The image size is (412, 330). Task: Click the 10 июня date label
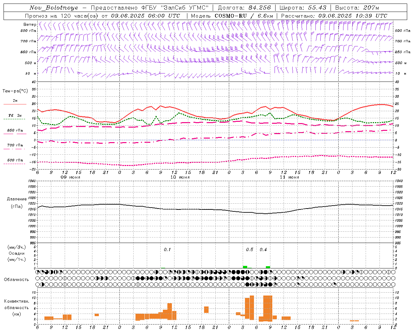(x=180, y=177)
